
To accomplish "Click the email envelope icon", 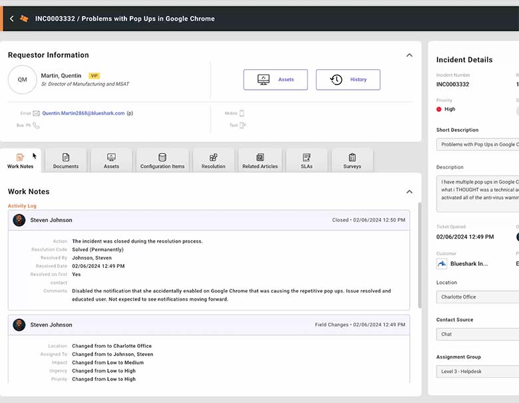I will click(x=37, y=113).
